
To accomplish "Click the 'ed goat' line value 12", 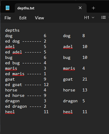I will coord(46,85).
